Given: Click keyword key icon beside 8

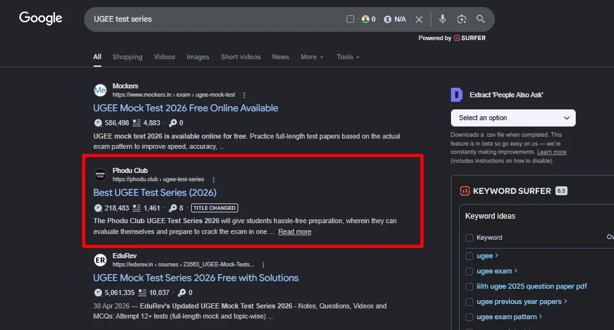Looking at the screenshot, I should [173, 208].
